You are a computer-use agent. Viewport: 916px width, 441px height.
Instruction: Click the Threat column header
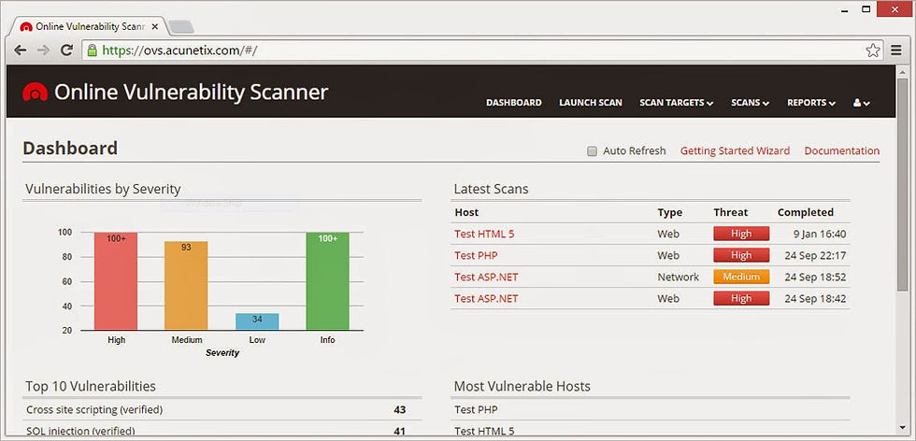[x=730, y=213]
